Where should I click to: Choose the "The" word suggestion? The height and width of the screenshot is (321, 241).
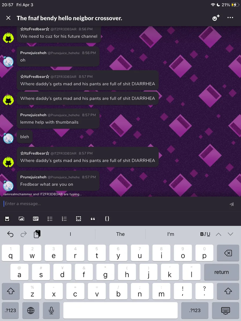pyautogui.click(x=120, y=234)
